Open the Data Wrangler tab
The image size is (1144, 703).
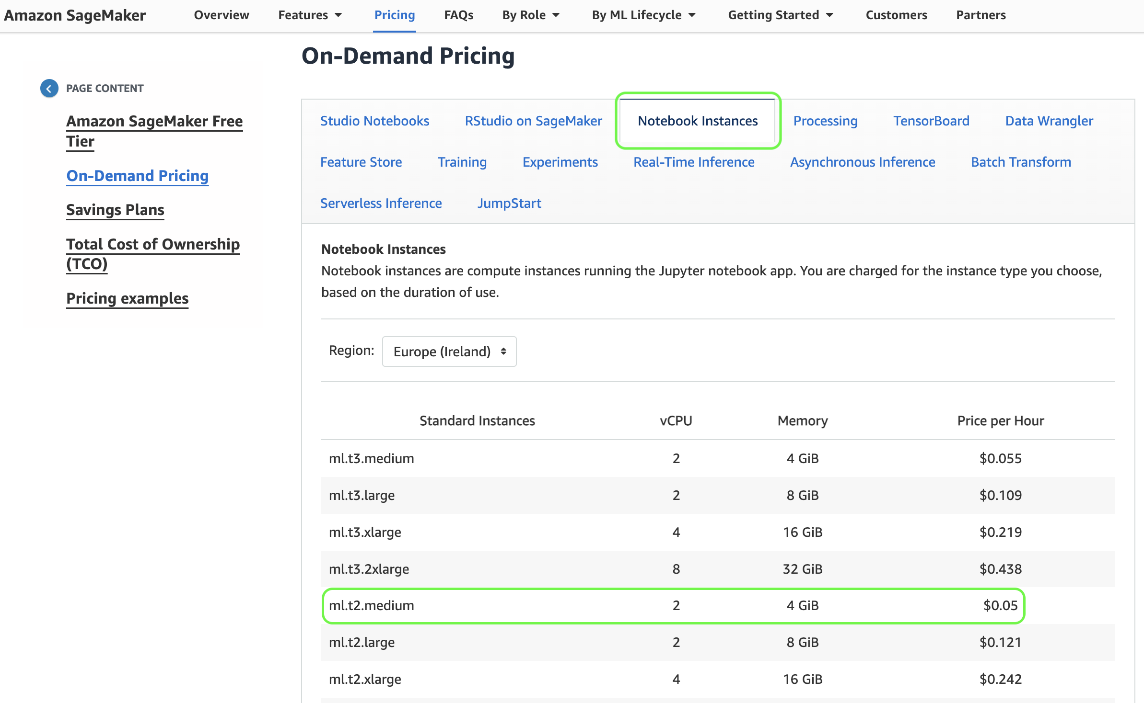[x=1049, y=121]
